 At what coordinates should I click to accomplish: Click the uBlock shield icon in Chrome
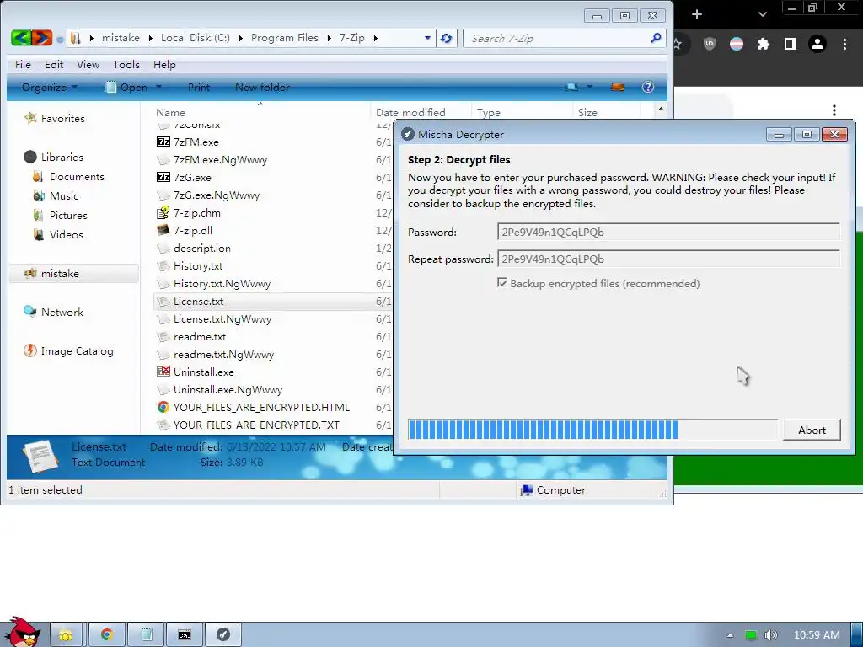pyautogui.click(x=710, y=44)
